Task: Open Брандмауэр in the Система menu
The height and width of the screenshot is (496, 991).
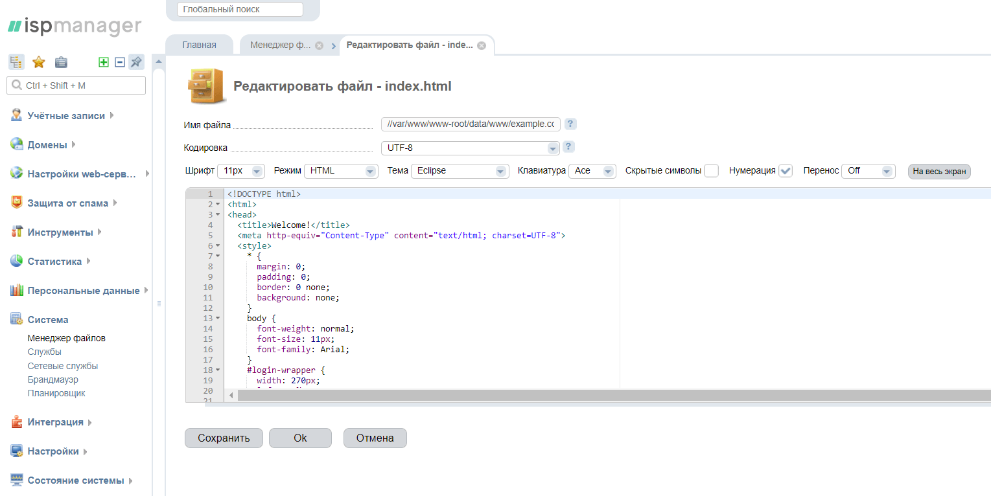Action: pyautogui.click(x=52, y=379)
